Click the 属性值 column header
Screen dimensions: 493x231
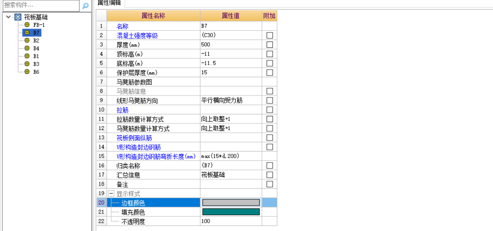[x=231, y=16]
